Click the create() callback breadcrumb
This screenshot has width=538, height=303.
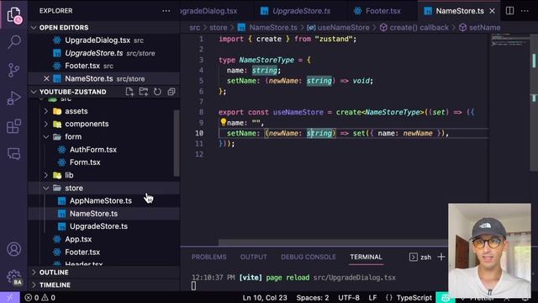(x=414, y=28)
